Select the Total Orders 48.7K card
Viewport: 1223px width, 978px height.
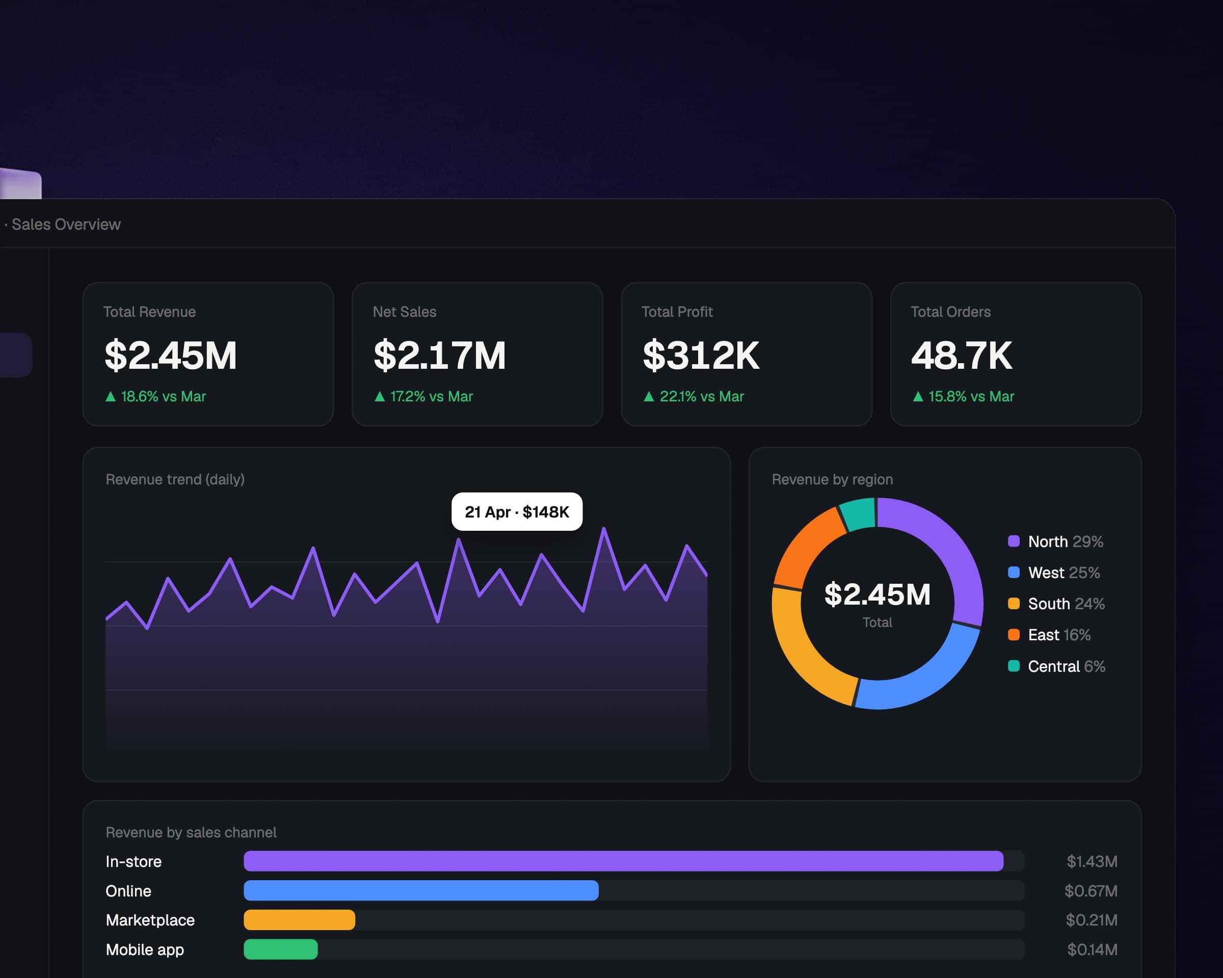coord(1016,355)
